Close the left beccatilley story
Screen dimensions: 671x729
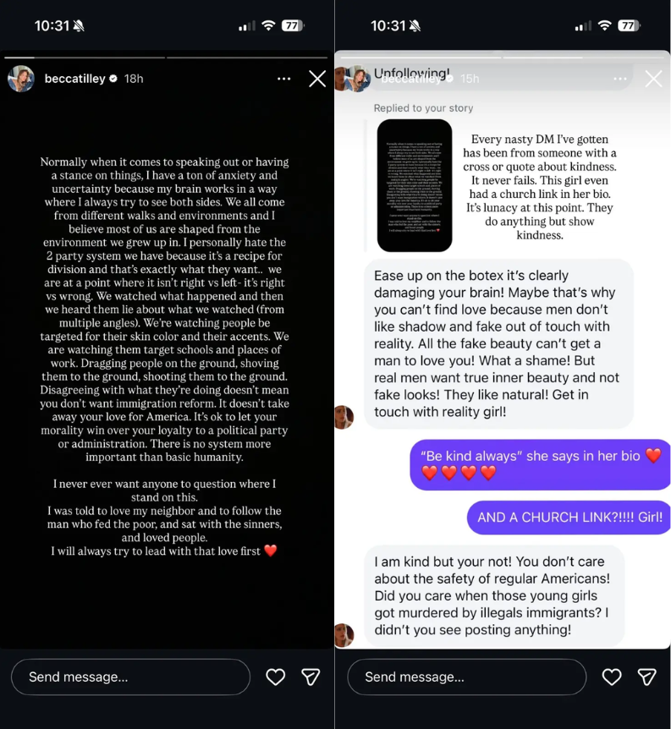(x=317, y=79)
